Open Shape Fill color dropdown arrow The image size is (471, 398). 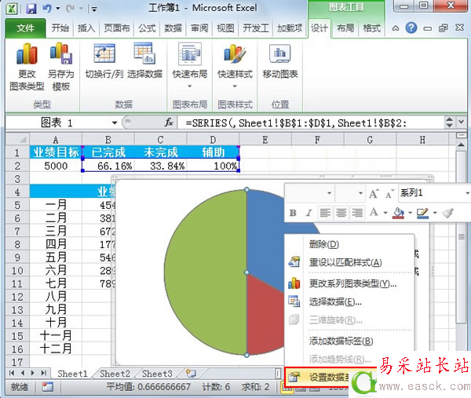pos(410,213)
